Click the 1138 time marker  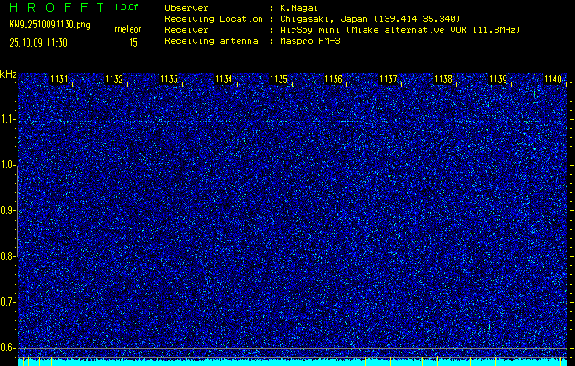click(443, 80)
